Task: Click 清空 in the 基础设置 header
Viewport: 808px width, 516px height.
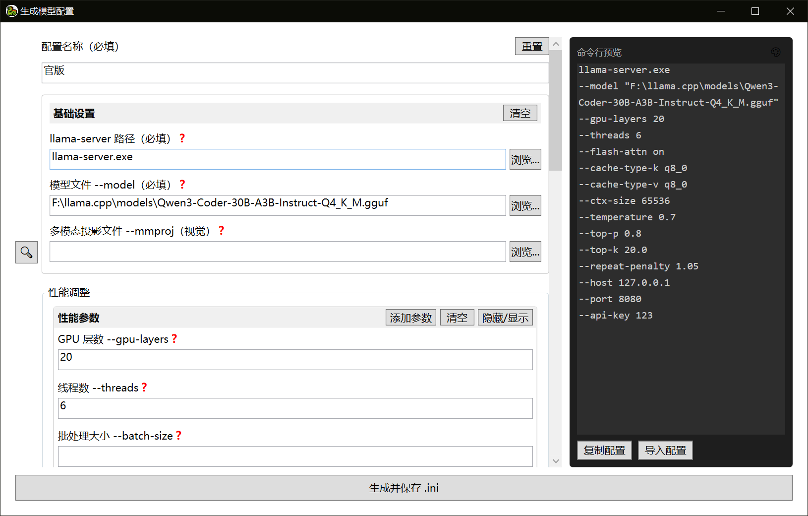Action: [x=520, y=113]
